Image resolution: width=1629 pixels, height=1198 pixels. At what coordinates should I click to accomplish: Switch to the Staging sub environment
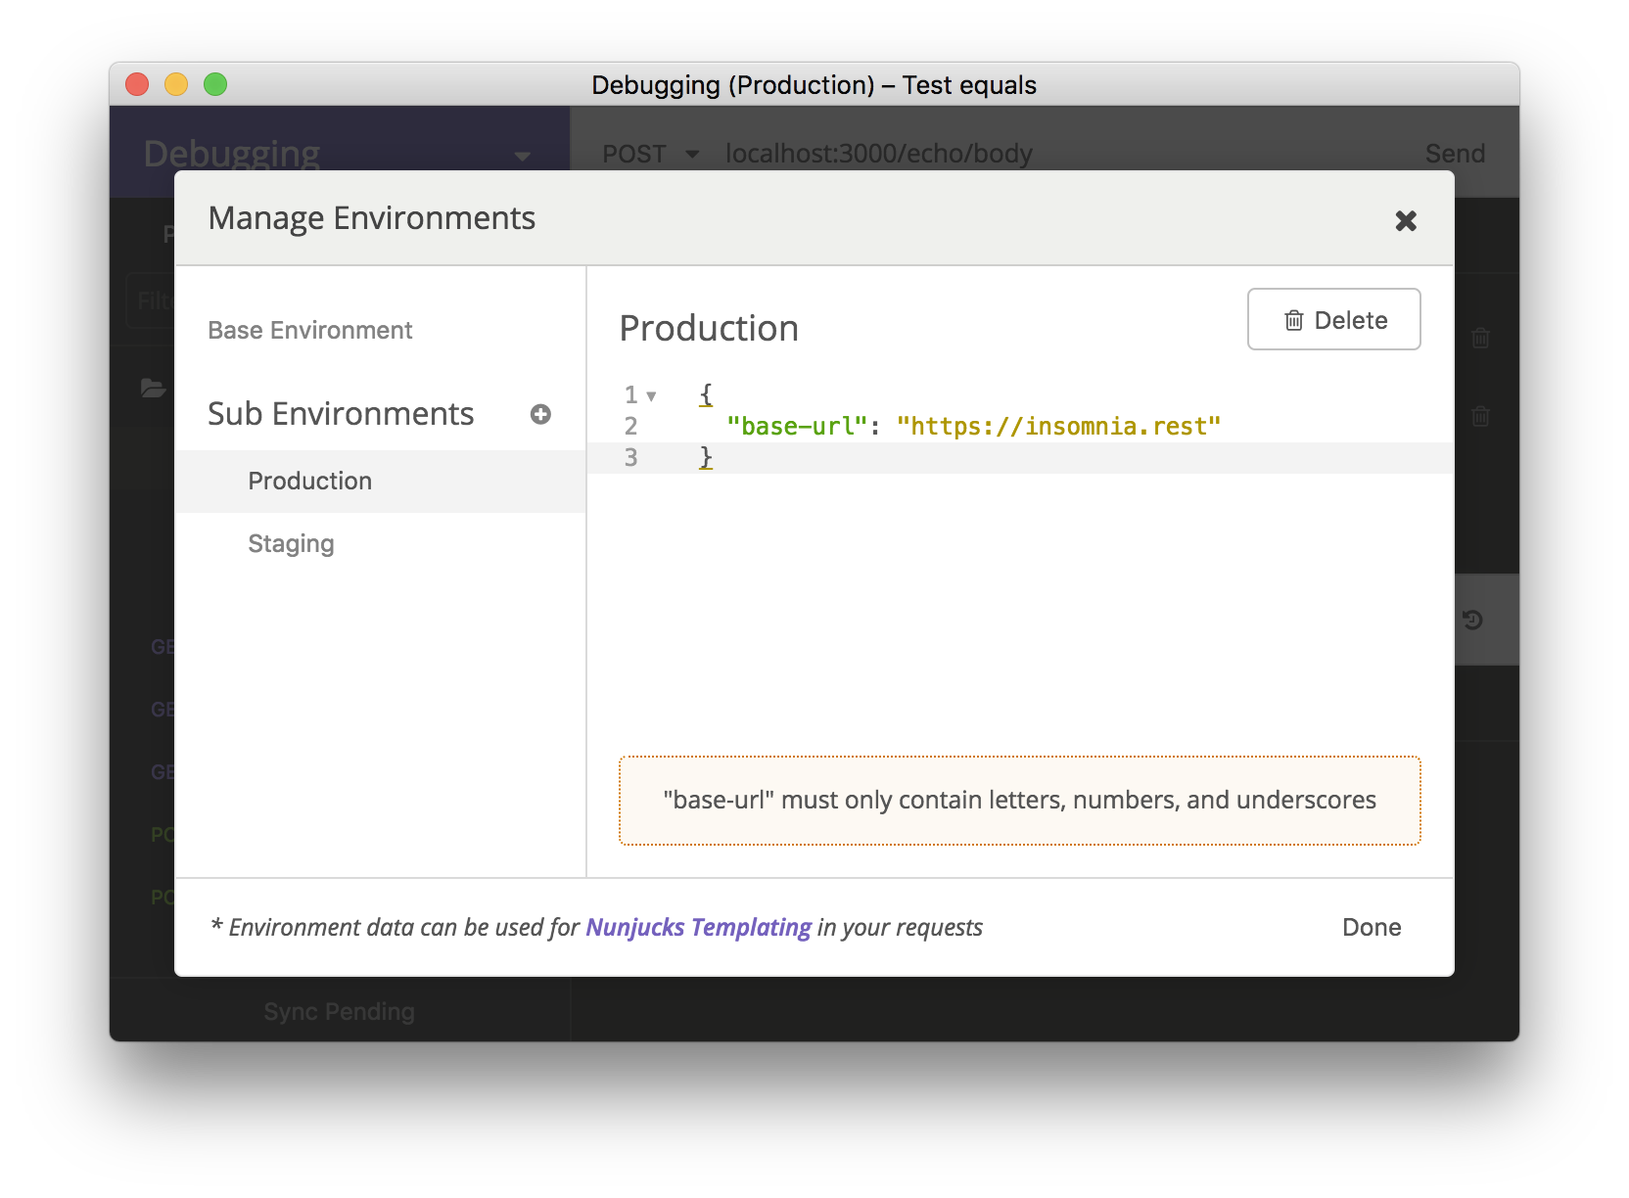[291, 544]
